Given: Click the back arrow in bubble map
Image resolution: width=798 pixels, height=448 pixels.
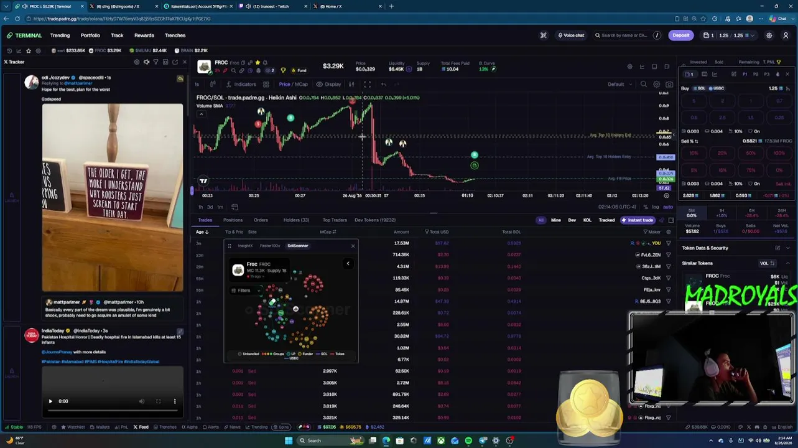Looking at the screenshot, I should [x=348, y=263].
